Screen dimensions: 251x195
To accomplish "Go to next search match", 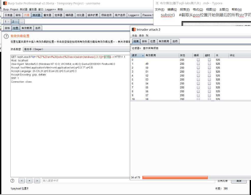I will tap(37, 181).
